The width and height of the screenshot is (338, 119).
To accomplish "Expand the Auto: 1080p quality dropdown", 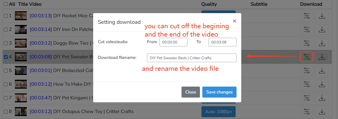I will (x=218, y=112).
